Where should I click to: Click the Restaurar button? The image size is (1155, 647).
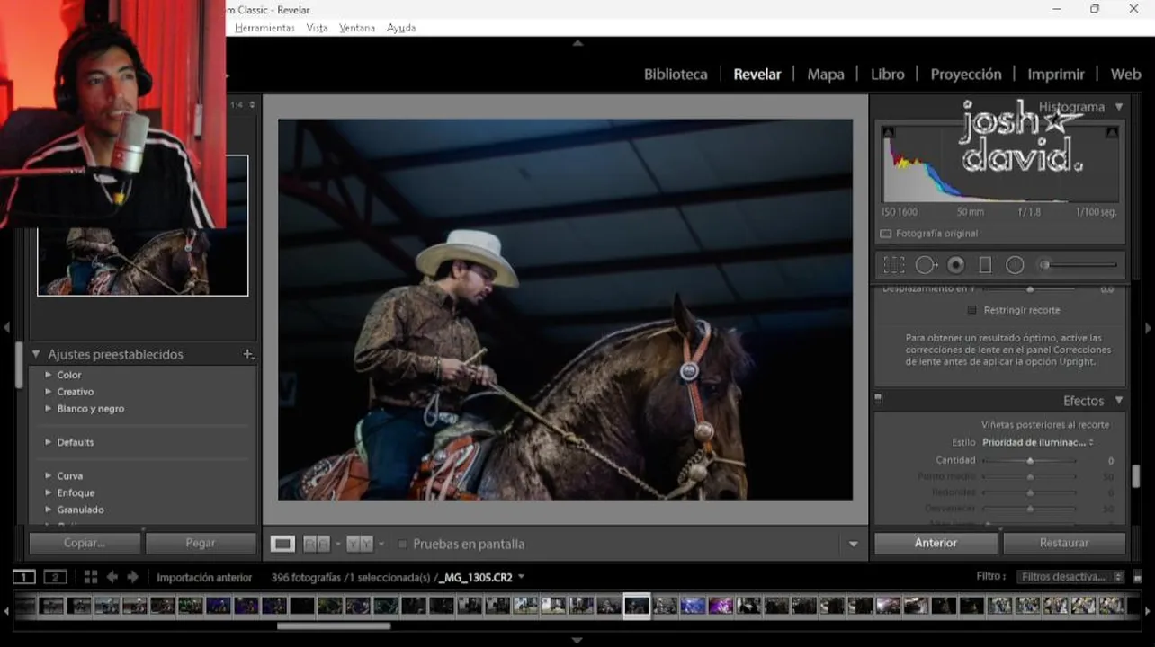tap(1064, 543)
